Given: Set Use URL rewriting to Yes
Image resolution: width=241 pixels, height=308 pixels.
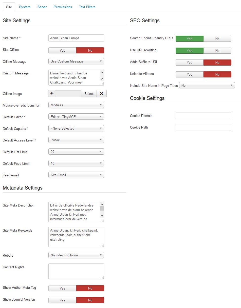Looking at the screenshot, I should (x=190, y=51).
